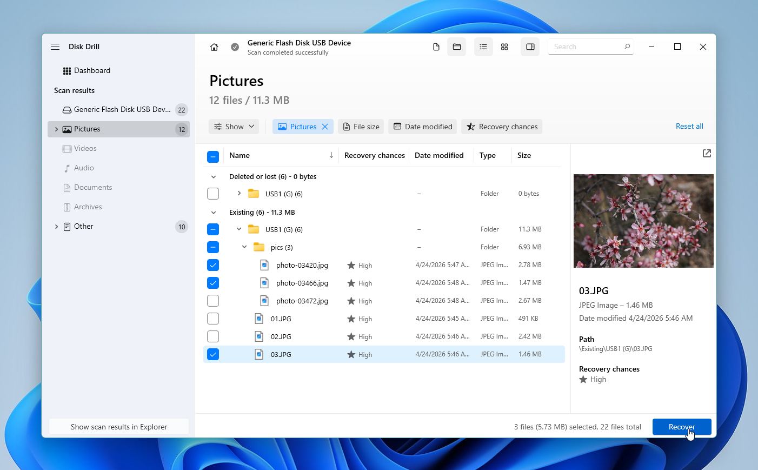This screenshot has width=758, height=470.
Task: Click Reset all link
Action: (x=689, y=126)
